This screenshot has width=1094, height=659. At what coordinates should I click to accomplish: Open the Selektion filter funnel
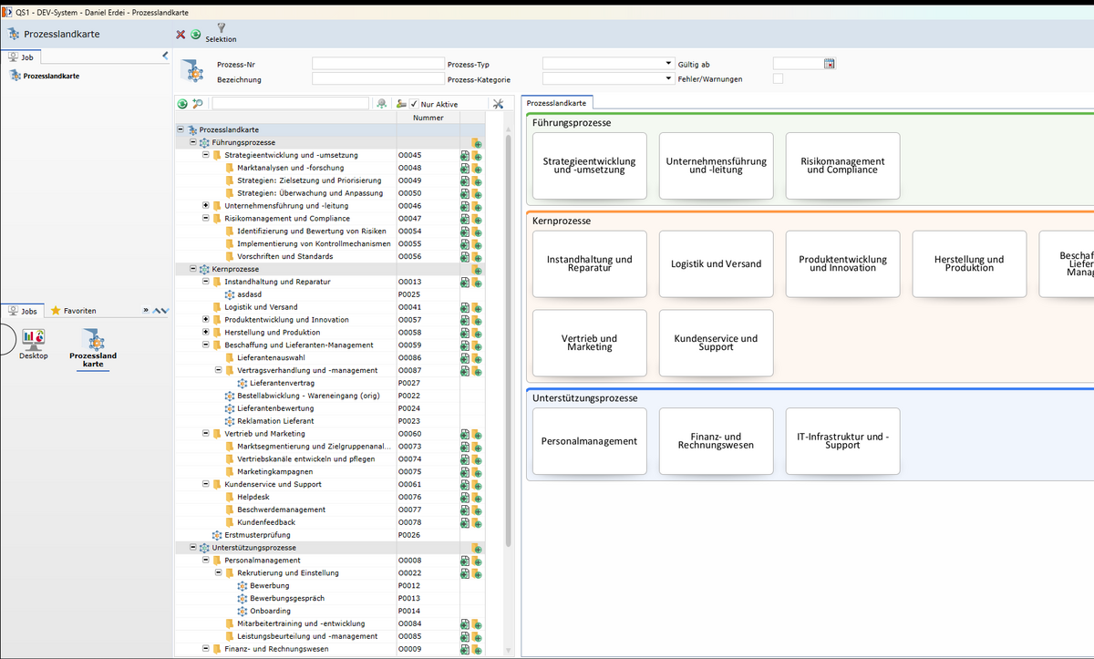tap(221, 33)
